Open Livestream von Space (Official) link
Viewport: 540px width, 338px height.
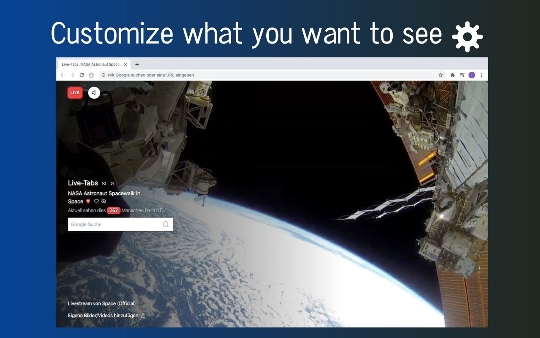pyautogui.click(x=102, y=303)
